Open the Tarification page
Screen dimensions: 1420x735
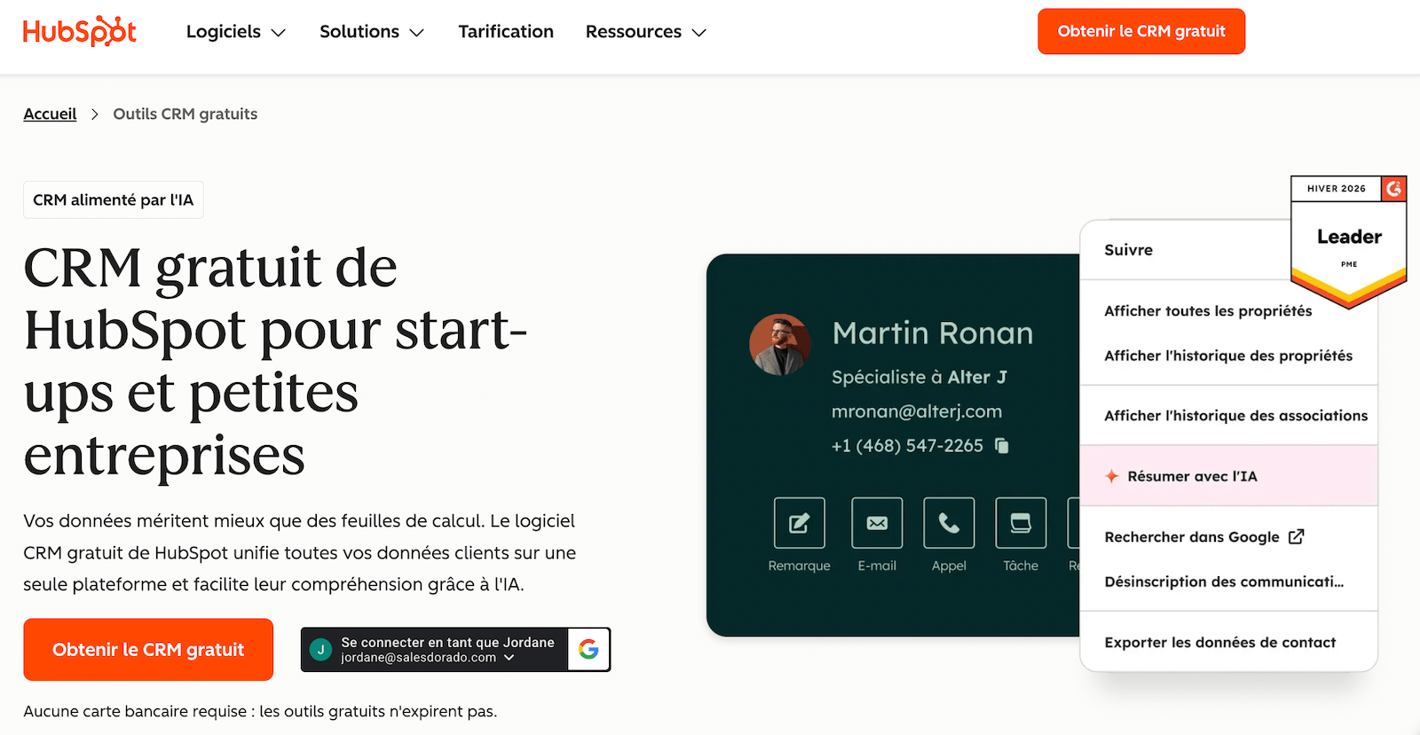click(506, 32)
